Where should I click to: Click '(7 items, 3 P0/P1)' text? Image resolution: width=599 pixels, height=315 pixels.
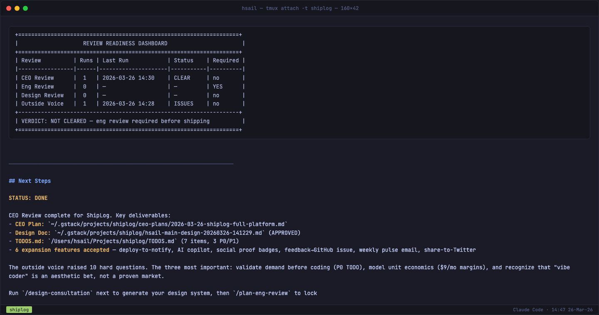tap(210, 241)
